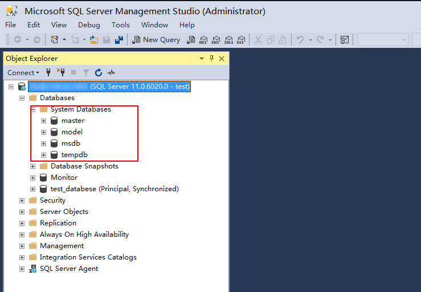Expand the msdb database node

43,143
